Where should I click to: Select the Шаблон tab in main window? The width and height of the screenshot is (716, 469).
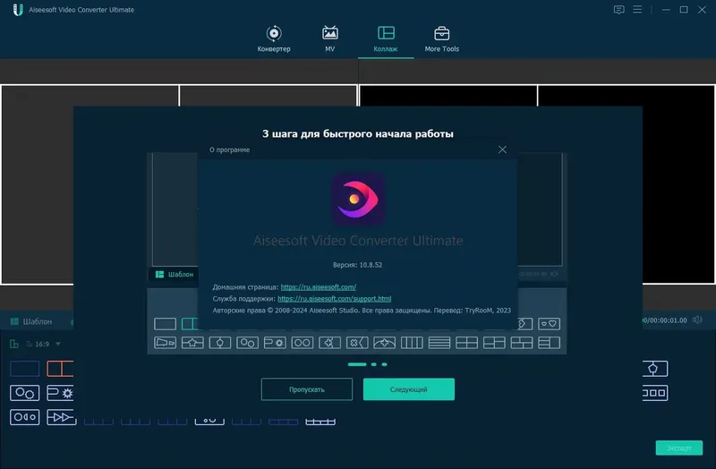pos(31,321)
